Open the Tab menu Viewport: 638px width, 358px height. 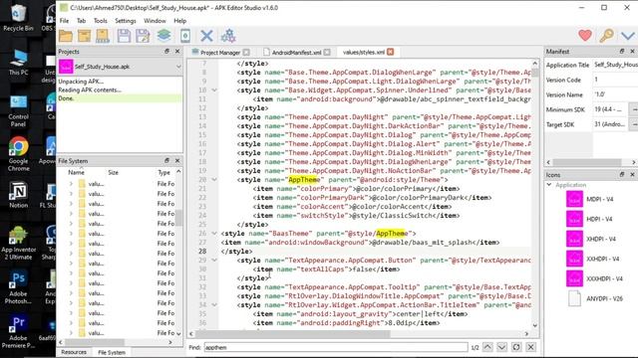(x=82, y=21)
